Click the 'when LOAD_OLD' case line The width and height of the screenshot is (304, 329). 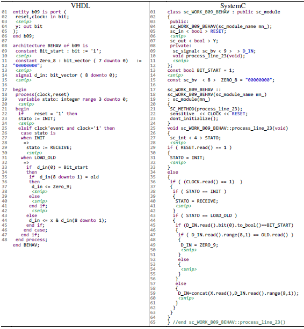pyautogui.click(x=38, y=158)
